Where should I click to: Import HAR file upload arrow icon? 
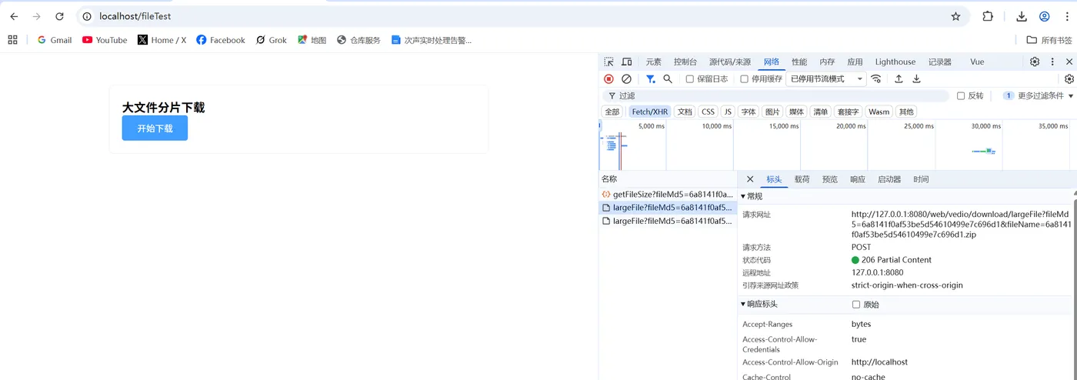click(899, 78)
